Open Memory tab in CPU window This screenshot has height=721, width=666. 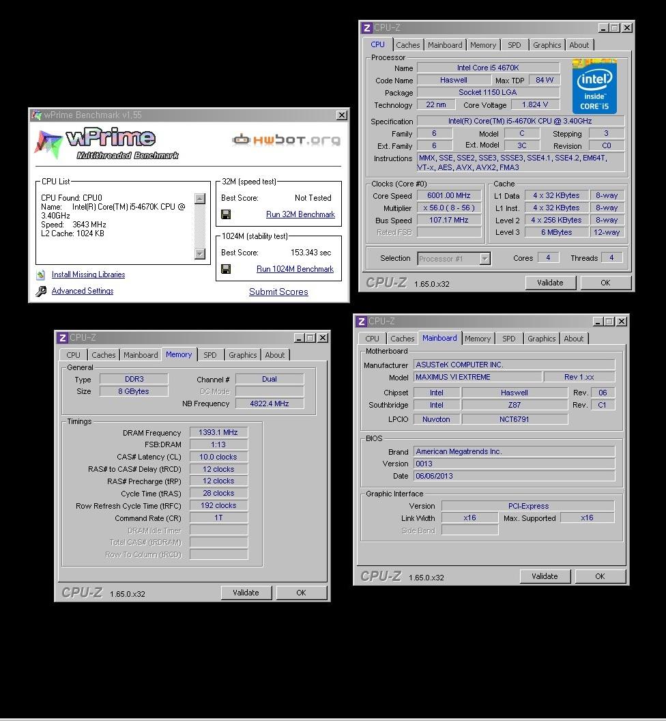click(x=483, y=45)
